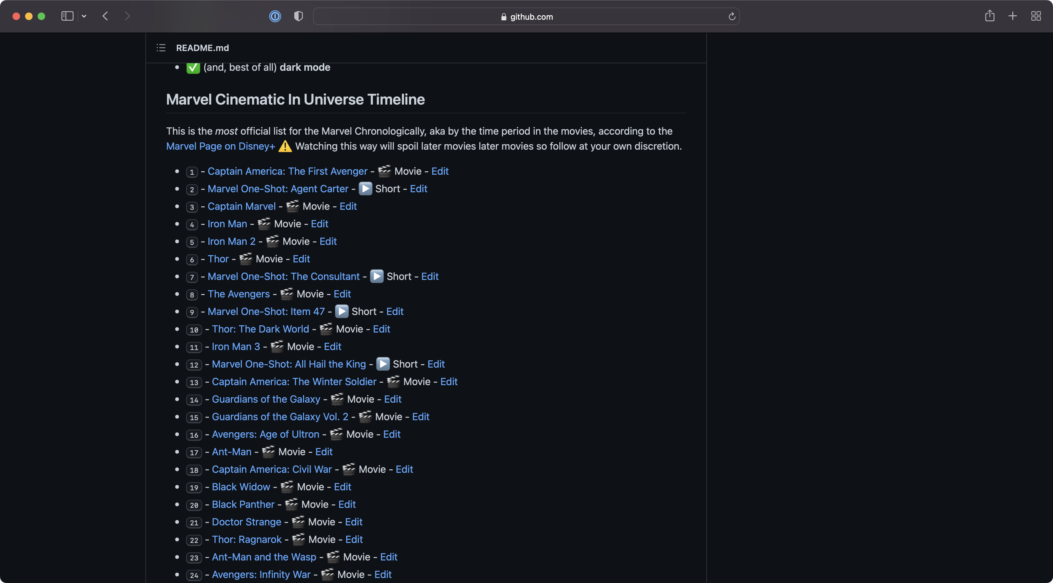1053x583 pixels.
Task: Click the number 24 key badge
Action: point(194,576)
